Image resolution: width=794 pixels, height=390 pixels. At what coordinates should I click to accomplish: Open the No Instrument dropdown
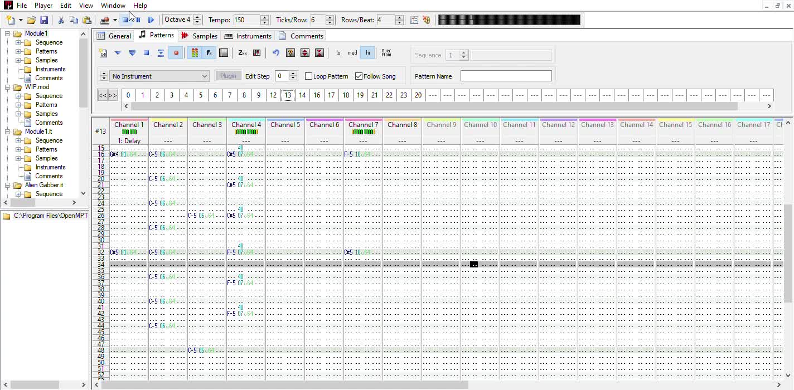[x=159, y=76]
